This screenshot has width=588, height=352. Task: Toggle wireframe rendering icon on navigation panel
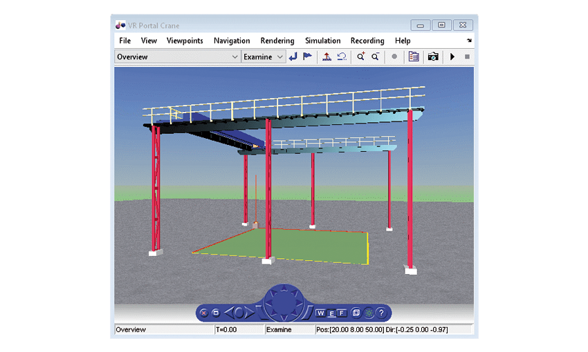coord(356,313)
